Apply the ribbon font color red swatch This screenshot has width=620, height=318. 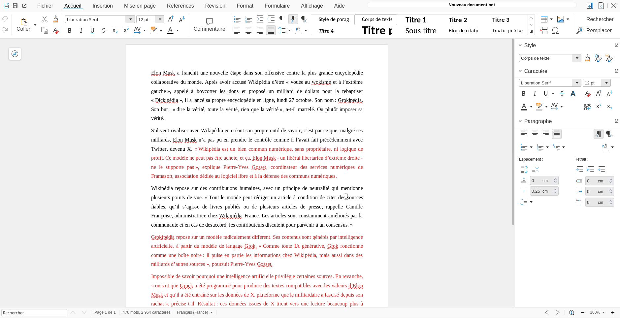coord(170,31)
